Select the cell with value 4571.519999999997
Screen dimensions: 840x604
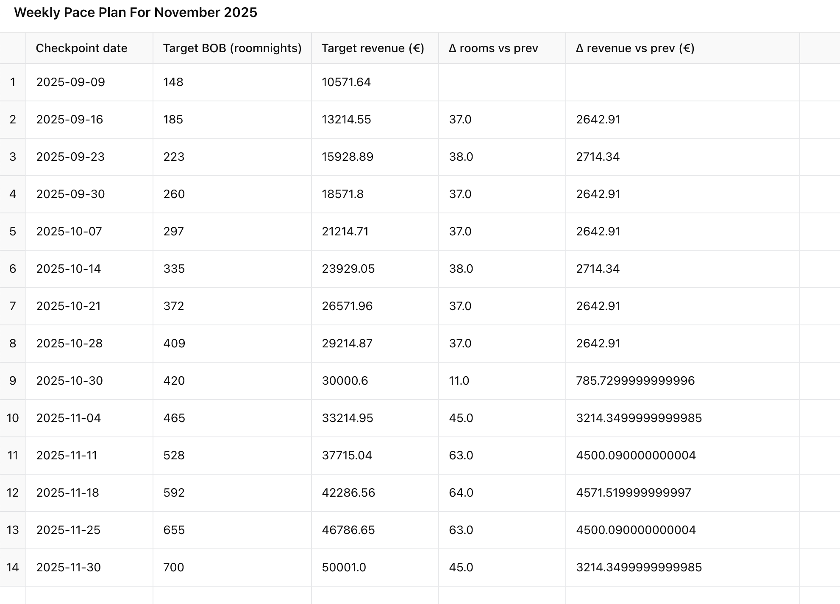tap(633, 493)
